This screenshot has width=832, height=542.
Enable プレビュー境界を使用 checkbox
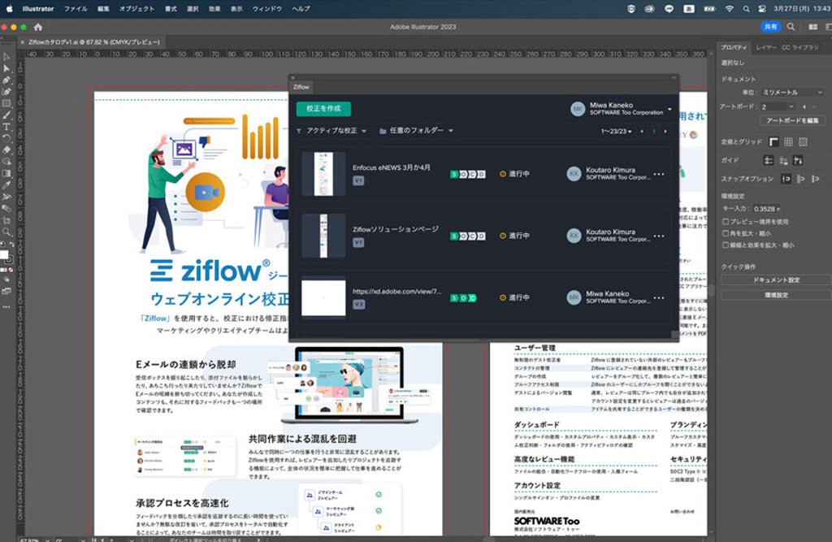(726, 221)
